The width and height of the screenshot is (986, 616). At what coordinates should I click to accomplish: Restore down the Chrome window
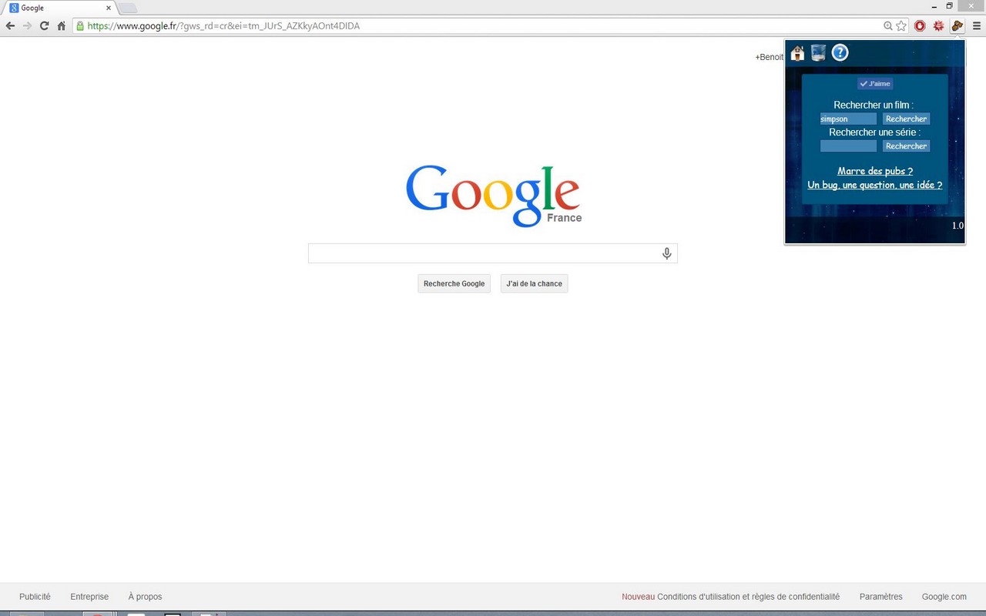click(x=949, y=6)
